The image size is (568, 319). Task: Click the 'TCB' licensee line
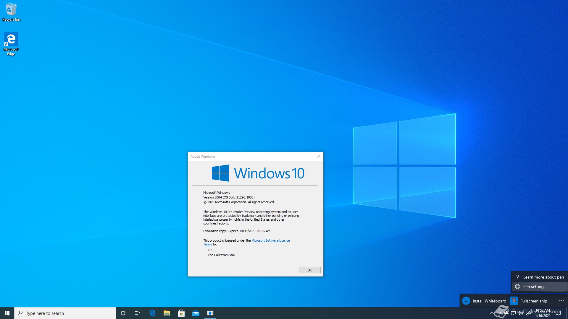click(x=210, y=250)
